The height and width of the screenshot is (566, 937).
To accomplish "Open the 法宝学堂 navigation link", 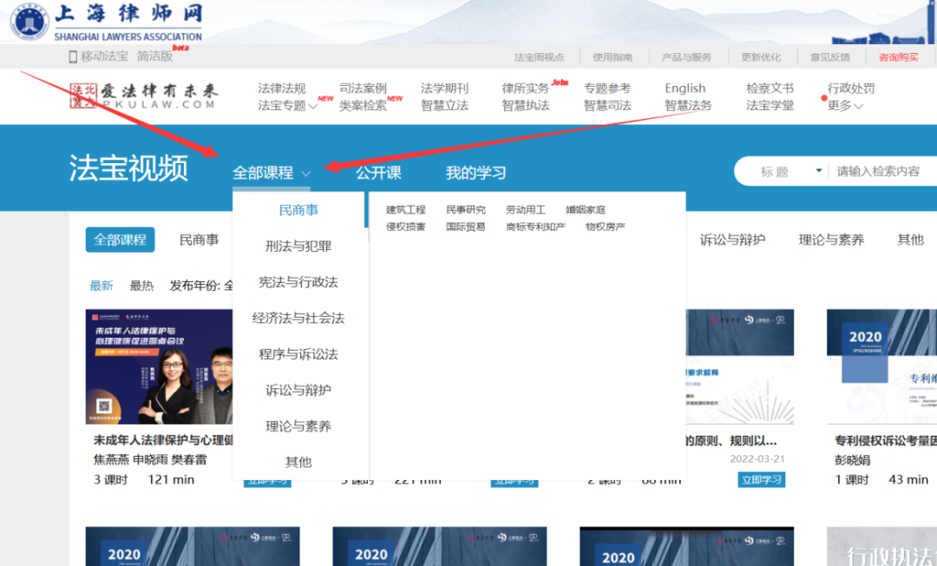I will 770,106.
